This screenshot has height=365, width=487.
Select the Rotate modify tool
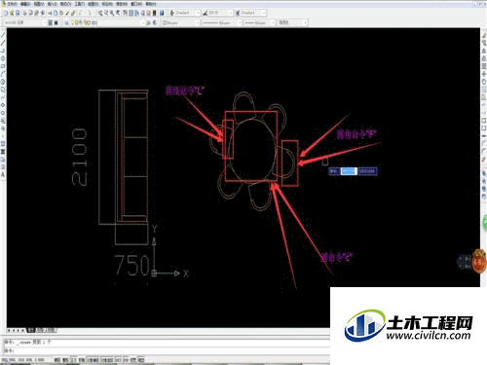pos(484,82)
